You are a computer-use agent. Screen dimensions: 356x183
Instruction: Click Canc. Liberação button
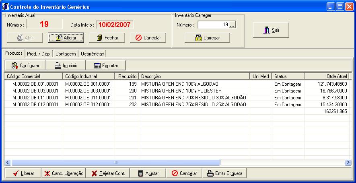coord(64,173)
